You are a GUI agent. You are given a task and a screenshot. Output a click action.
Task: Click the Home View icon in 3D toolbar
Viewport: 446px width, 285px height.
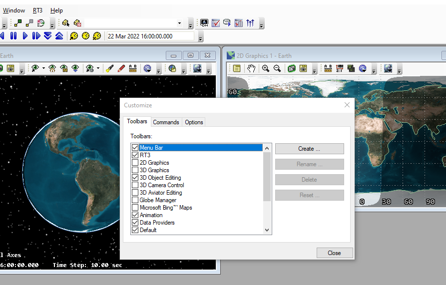[x=52, y=68]
